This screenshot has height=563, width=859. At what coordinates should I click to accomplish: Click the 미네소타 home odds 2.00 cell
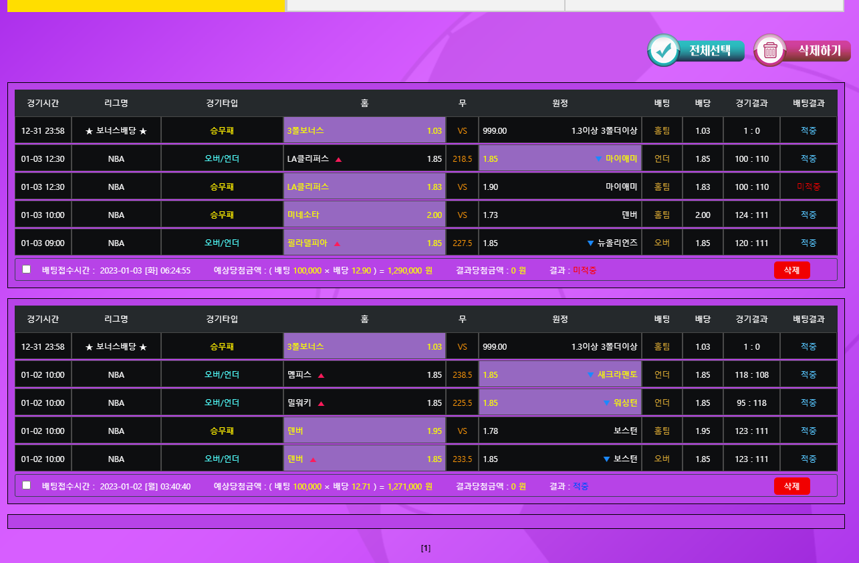click(364, 215)
